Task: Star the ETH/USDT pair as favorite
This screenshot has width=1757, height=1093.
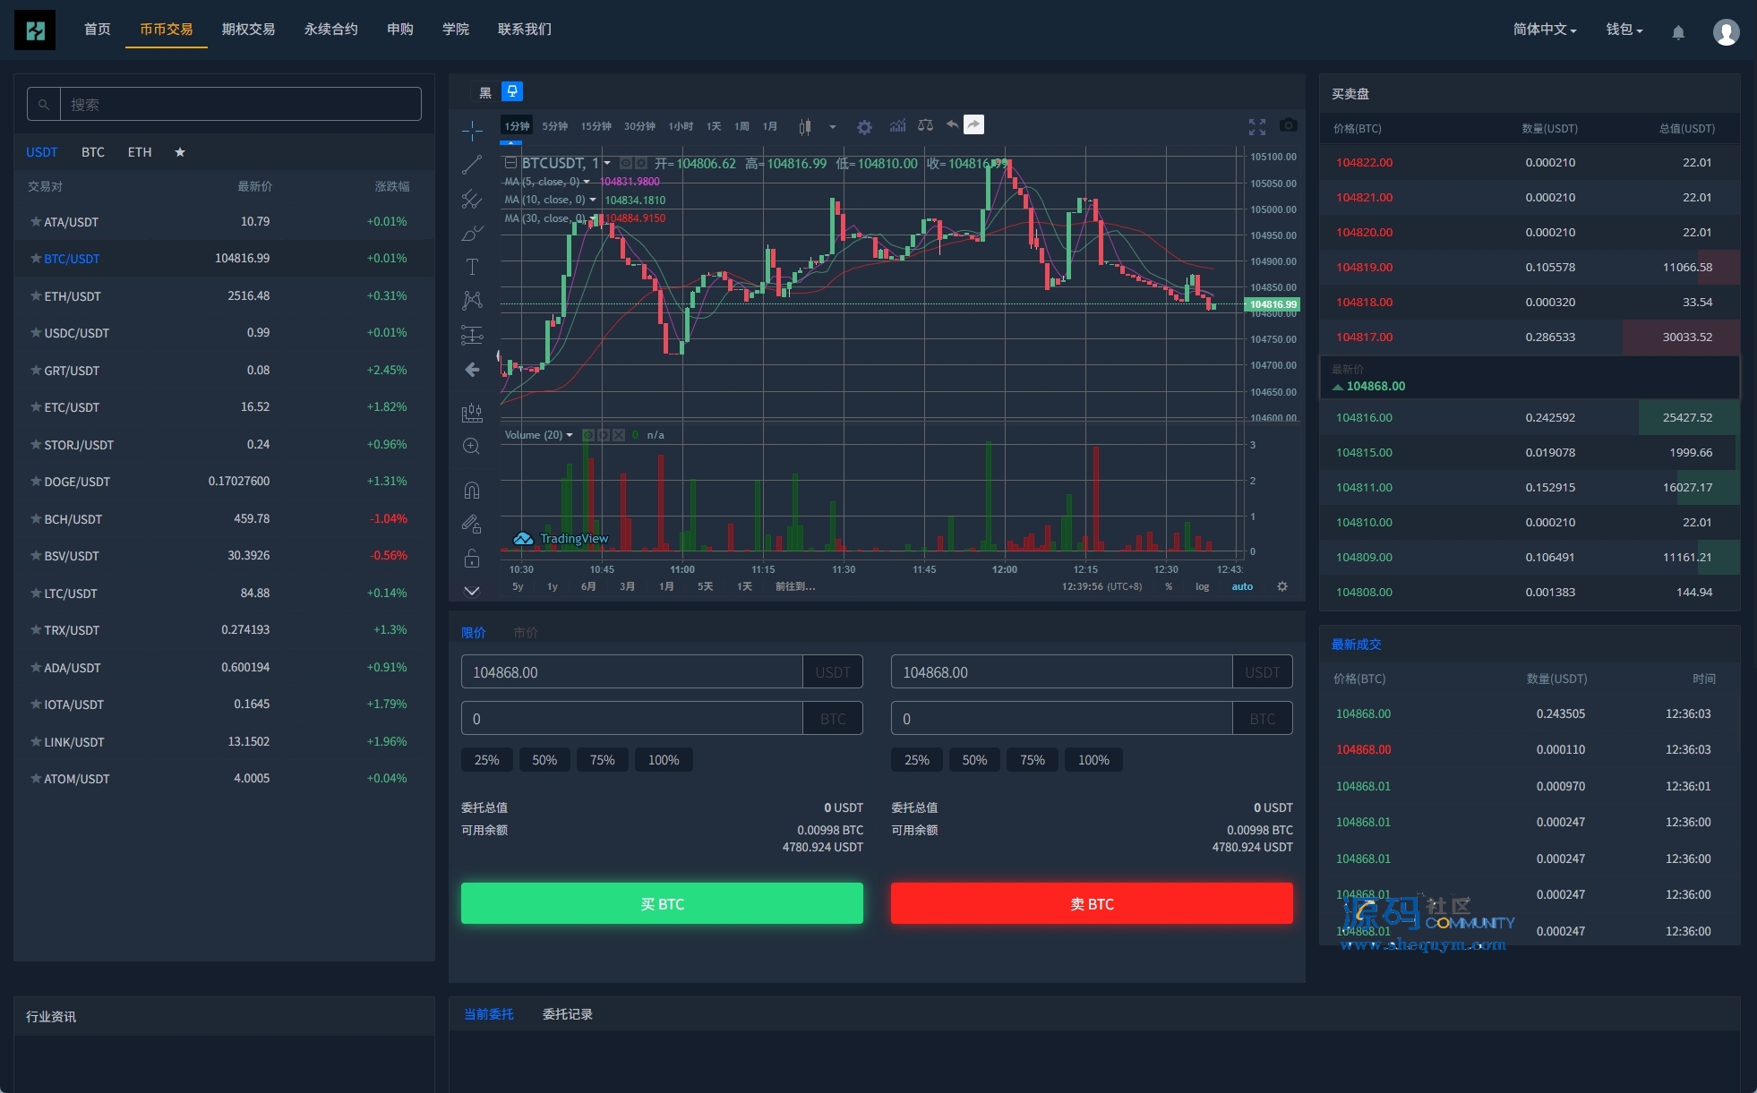Action: (36, 295)
